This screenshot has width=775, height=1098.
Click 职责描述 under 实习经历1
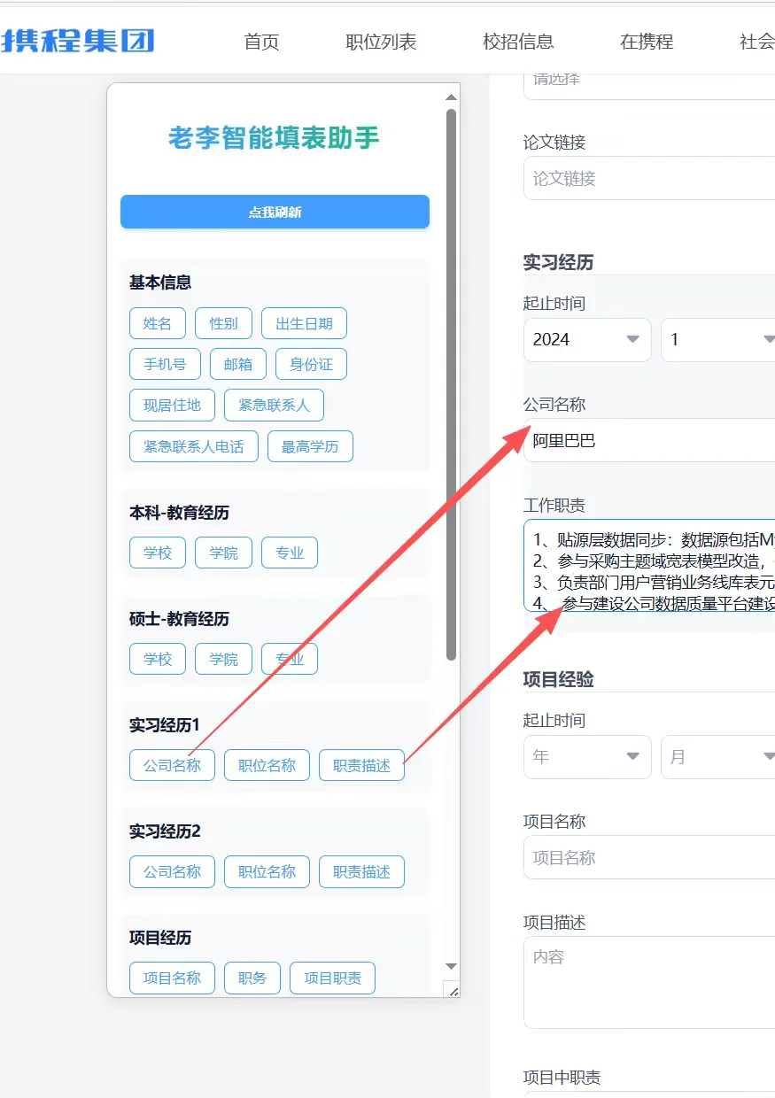pos(361,765)
